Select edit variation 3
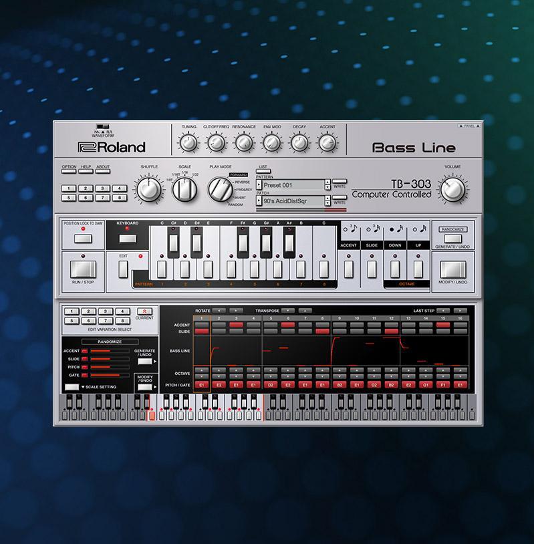The height and width of the screenshot is (544, 534). click(x=106, y=311)
